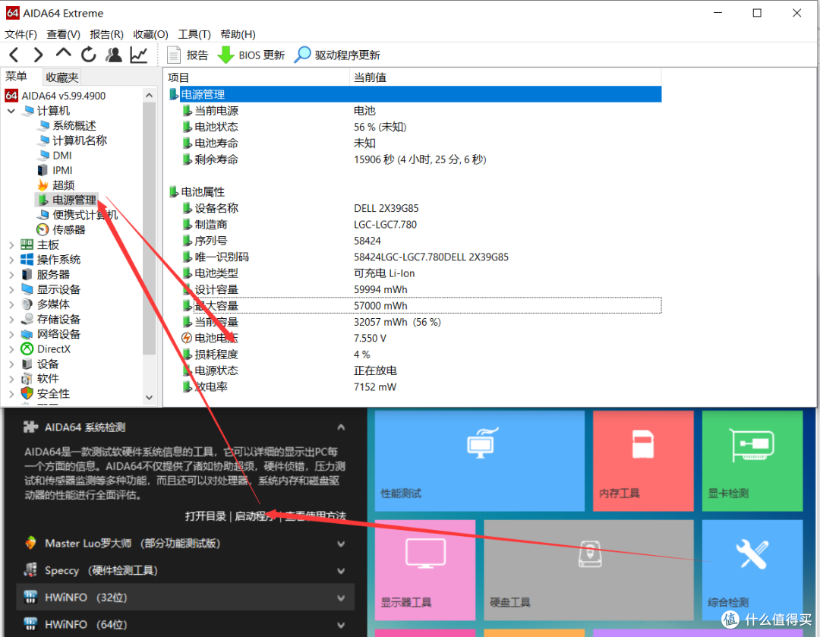Select the 剩余寿命 row
Screen dimensions: 820x637
[415, 159]
